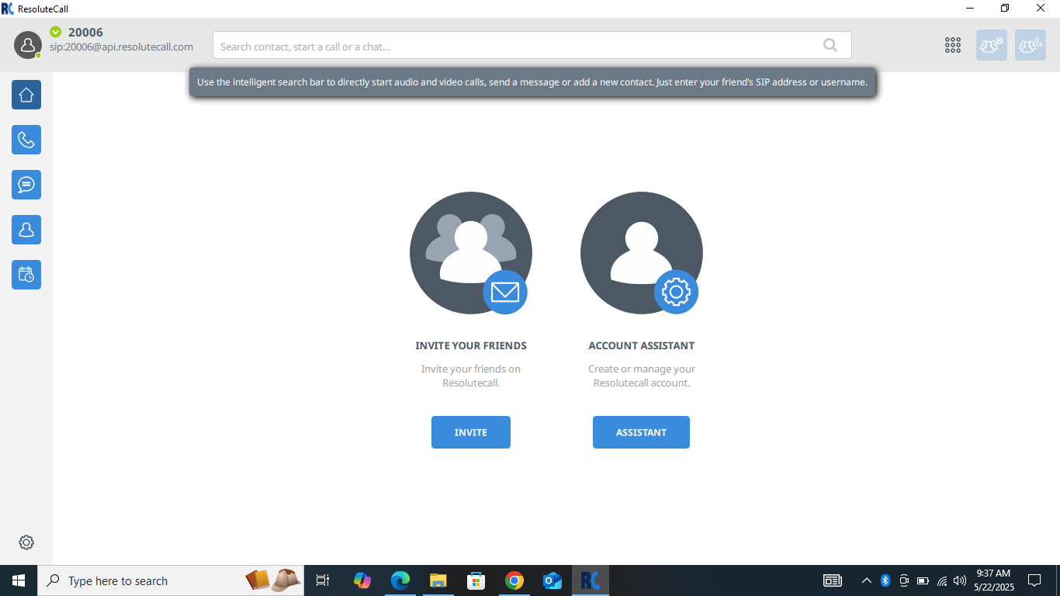Image resolution: width=1060 pixels, height=596 pixels.
Task: Click the Invite Your Friends illustration
Action: [x=470, y=253]
